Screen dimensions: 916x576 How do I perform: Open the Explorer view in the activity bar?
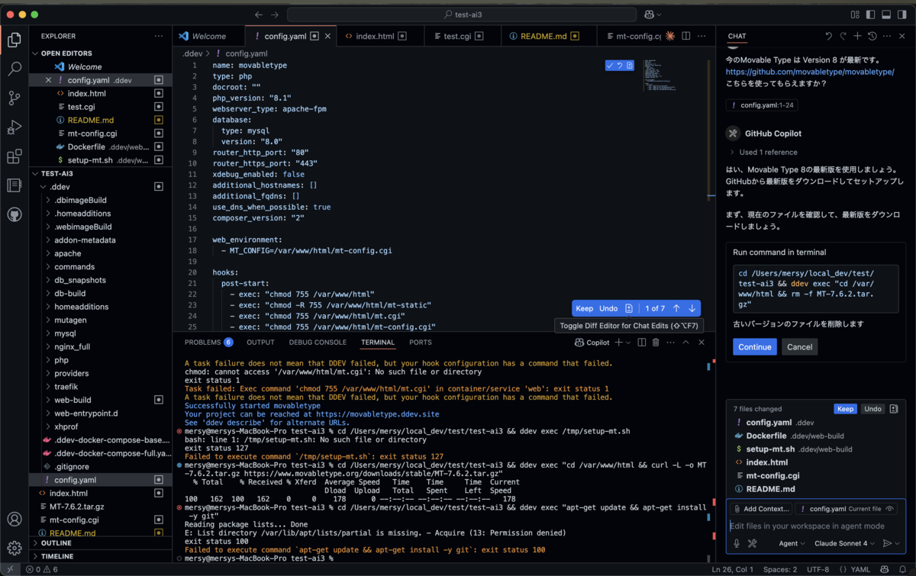tap(14, 40)
